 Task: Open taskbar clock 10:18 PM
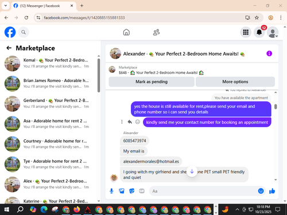pos(263,209)
